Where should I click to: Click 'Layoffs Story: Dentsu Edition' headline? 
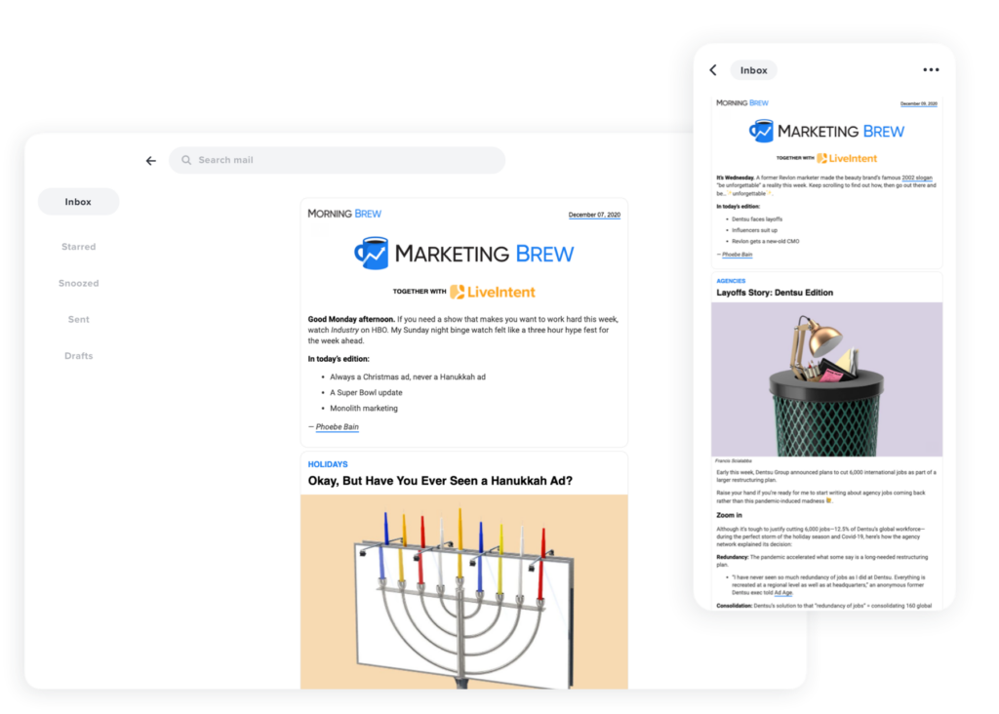(x=775, y=293)
